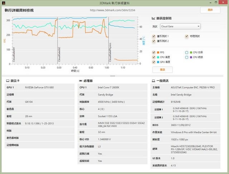Image resolution: width=229 pixels, height=174 pixels.
Task: Enable the CPU clock checkbox
Action: click(x=187, y=57)
